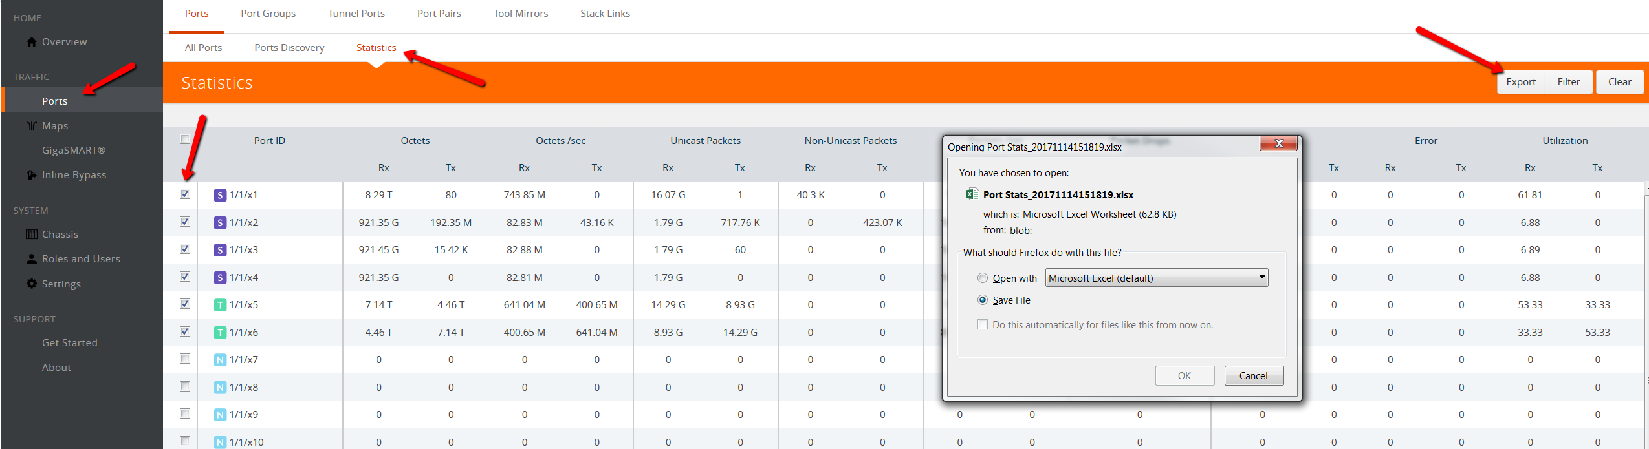Click the Filter button

pos(1568,82)
